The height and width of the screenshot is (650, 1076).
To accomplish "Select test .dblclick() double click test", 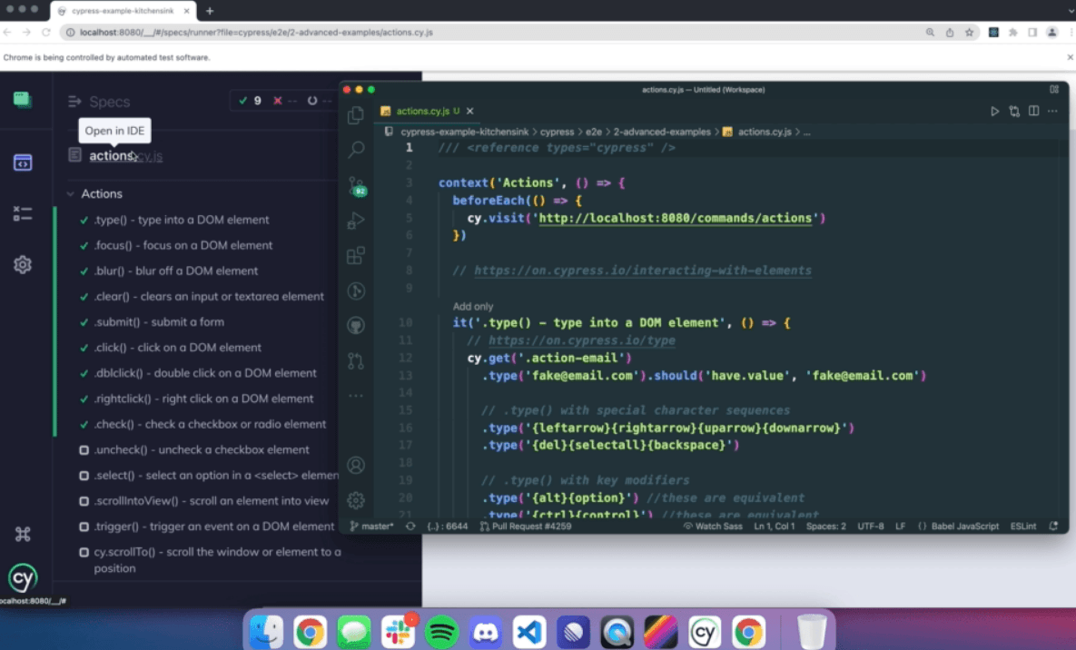I will [x=205, y=373].
